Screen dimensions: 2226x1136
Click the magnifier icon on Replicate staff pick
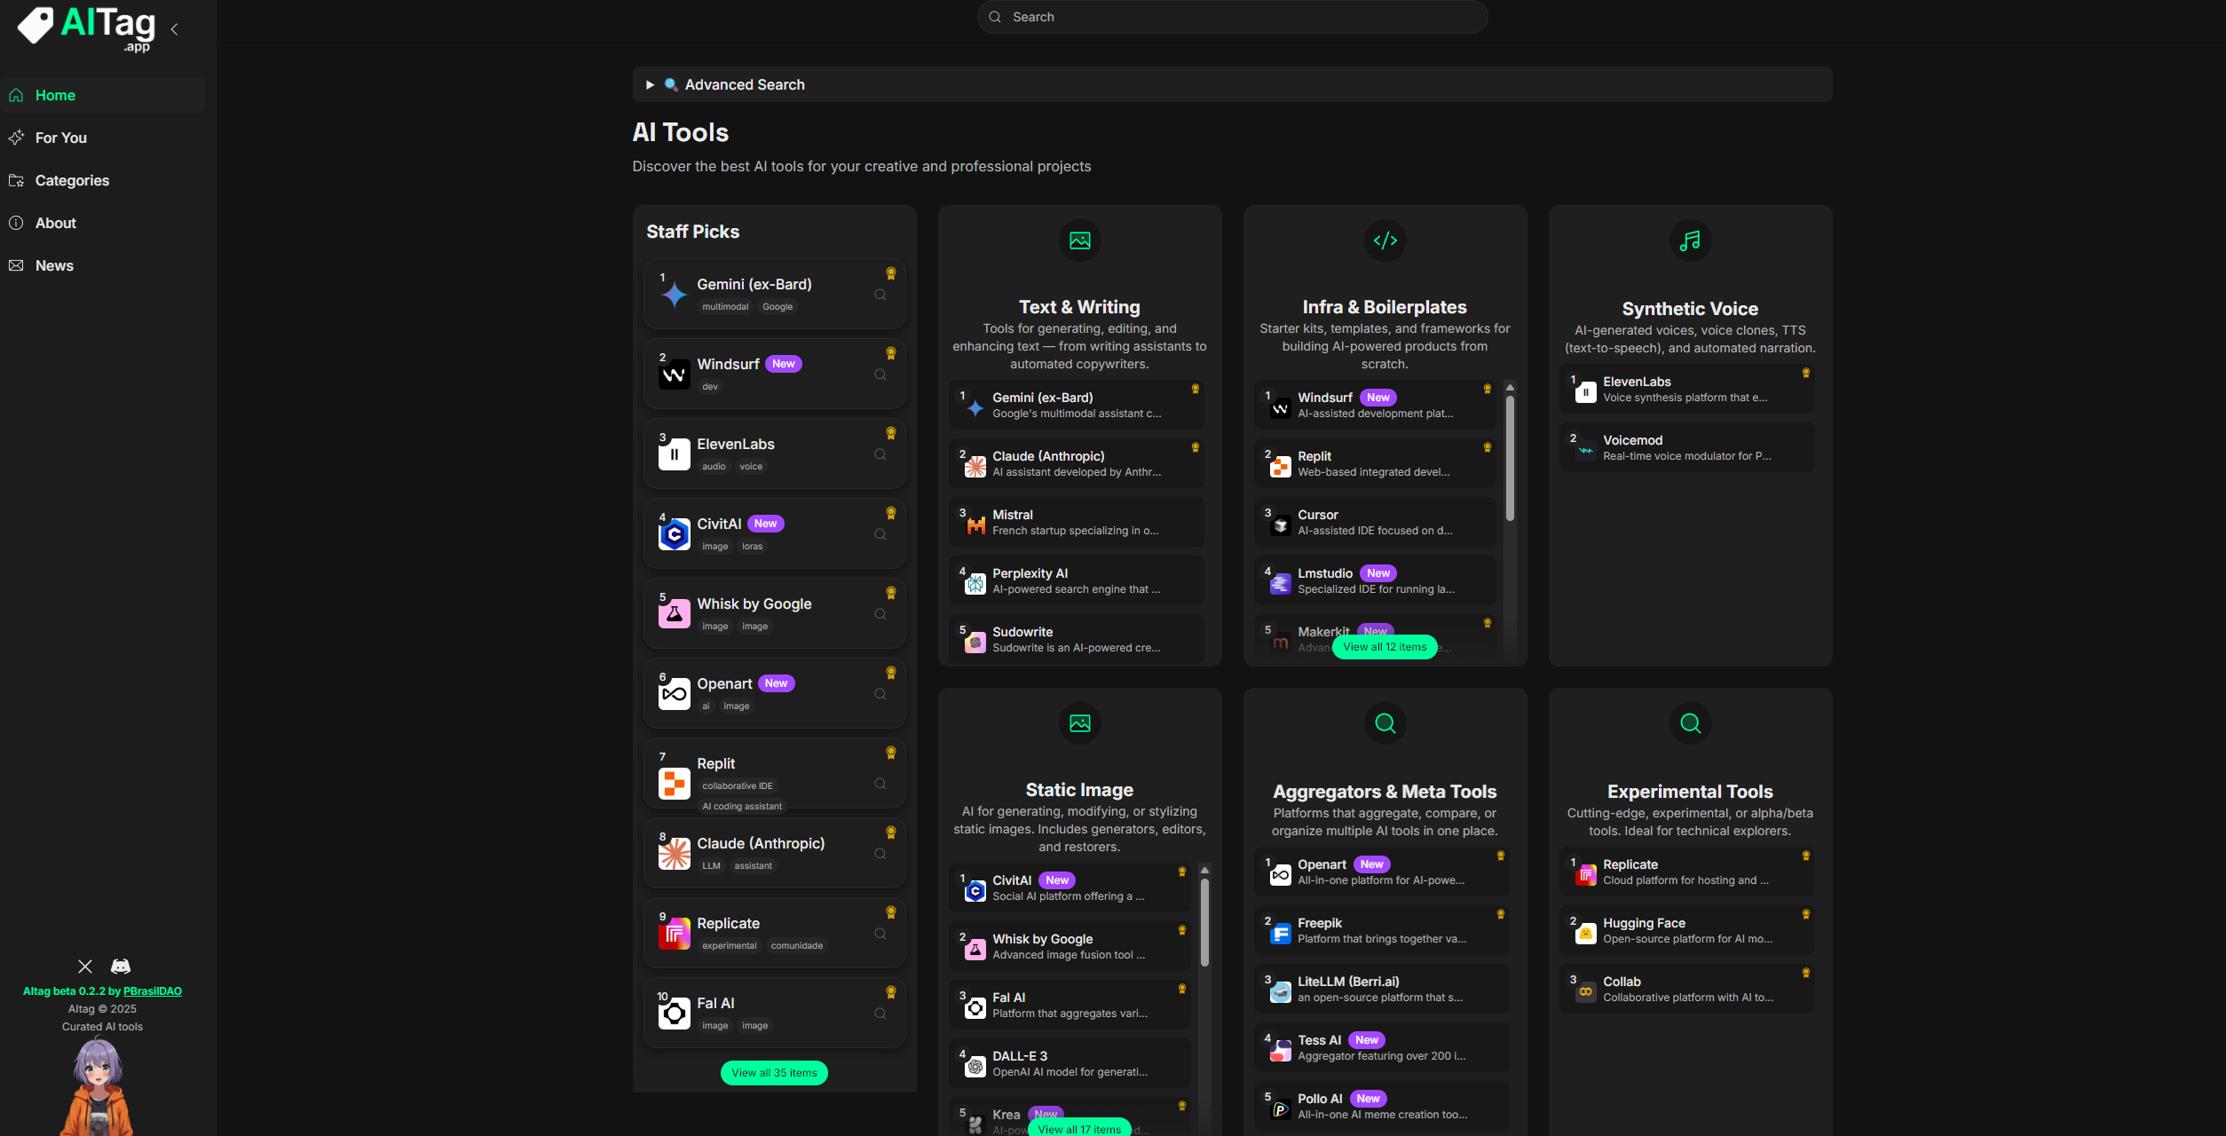880,935
